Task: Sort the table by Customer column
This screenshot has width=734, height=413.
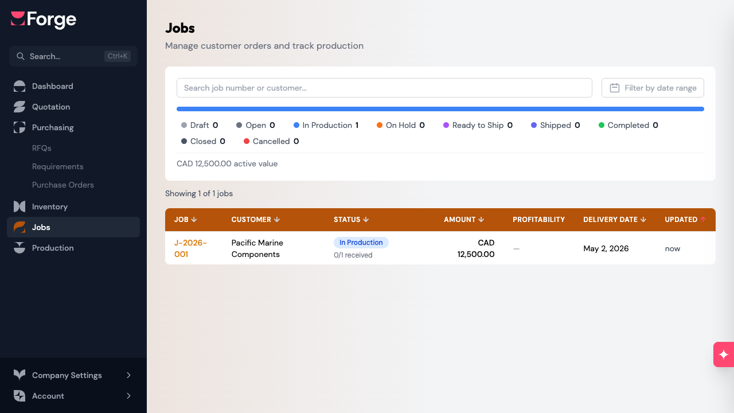Action: pos(255,220)
